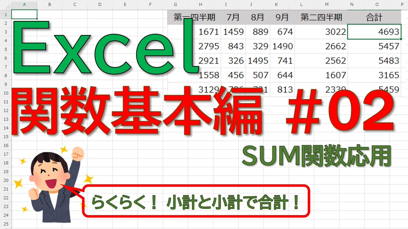Screen dimensions: 408x229
Task: Select the cell showing 2562
Action: [x=321, y=61]
